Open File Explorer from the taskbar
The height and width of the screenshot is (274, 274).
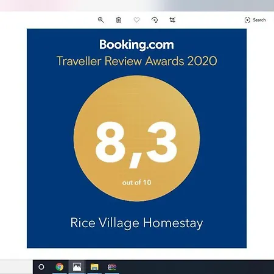pyautogui.click(x=94, y=267)
